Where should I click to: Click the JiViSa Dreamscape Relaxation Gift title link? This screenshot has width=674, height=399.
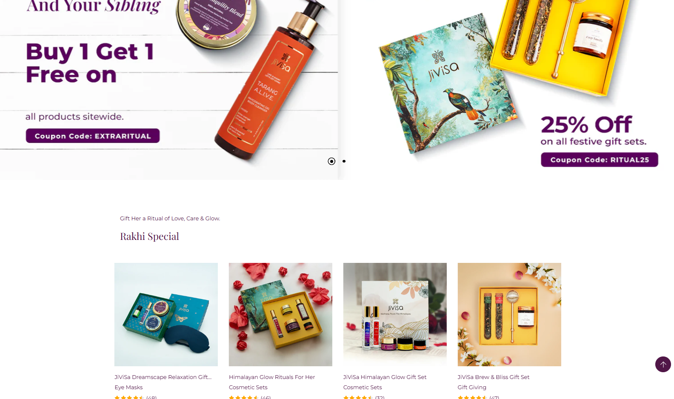point(163,377)
